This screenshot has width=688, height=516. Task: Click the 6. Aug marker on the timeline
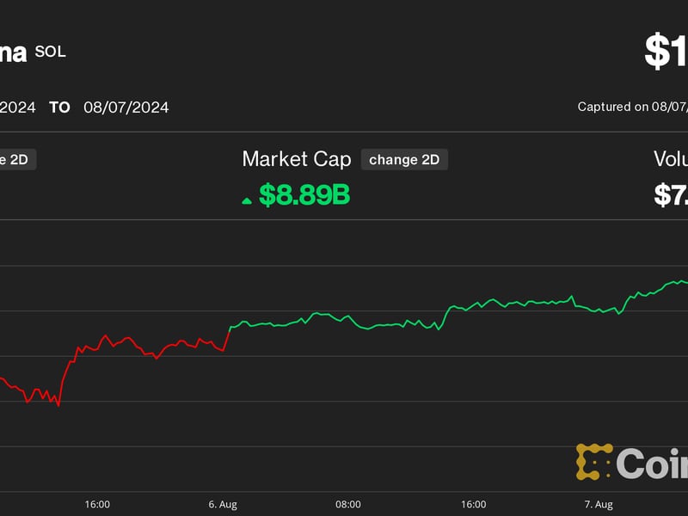coord(221,505)
